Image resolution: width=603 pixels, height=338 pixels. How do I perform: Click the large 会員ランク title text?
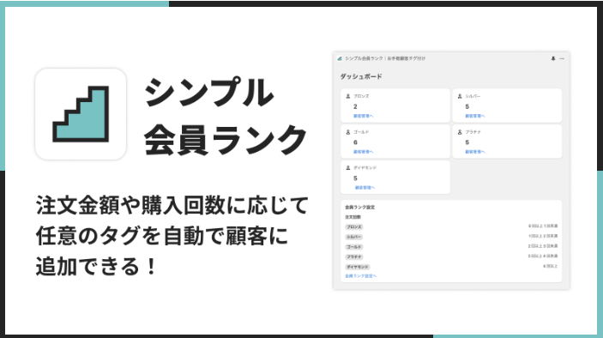coord(226,139)
